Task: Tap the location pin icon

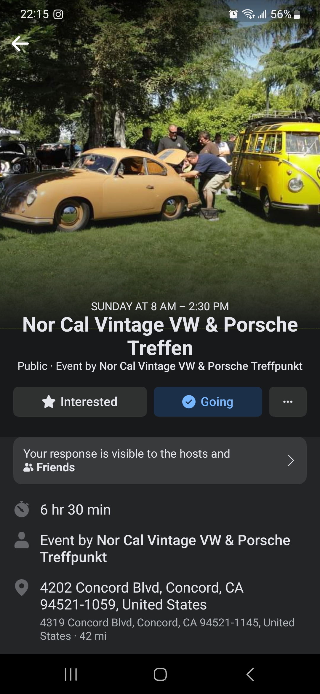Action: (22, 587)
